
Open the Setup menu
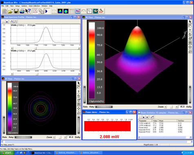(18, 6)
